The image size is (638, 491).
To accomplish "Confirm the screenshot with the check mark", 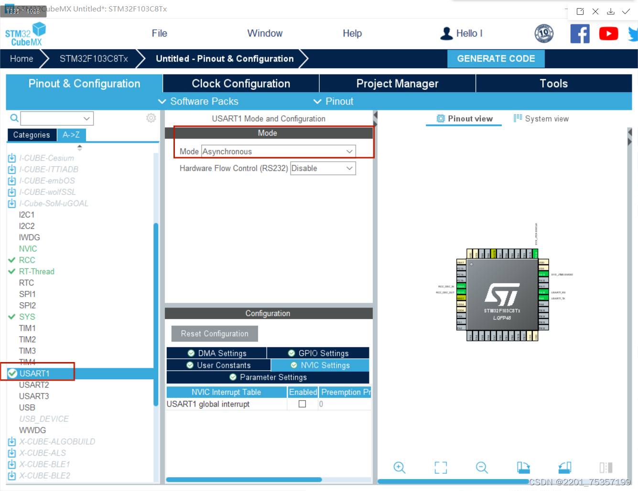I will pyautogui.click(x=626, y=11).
